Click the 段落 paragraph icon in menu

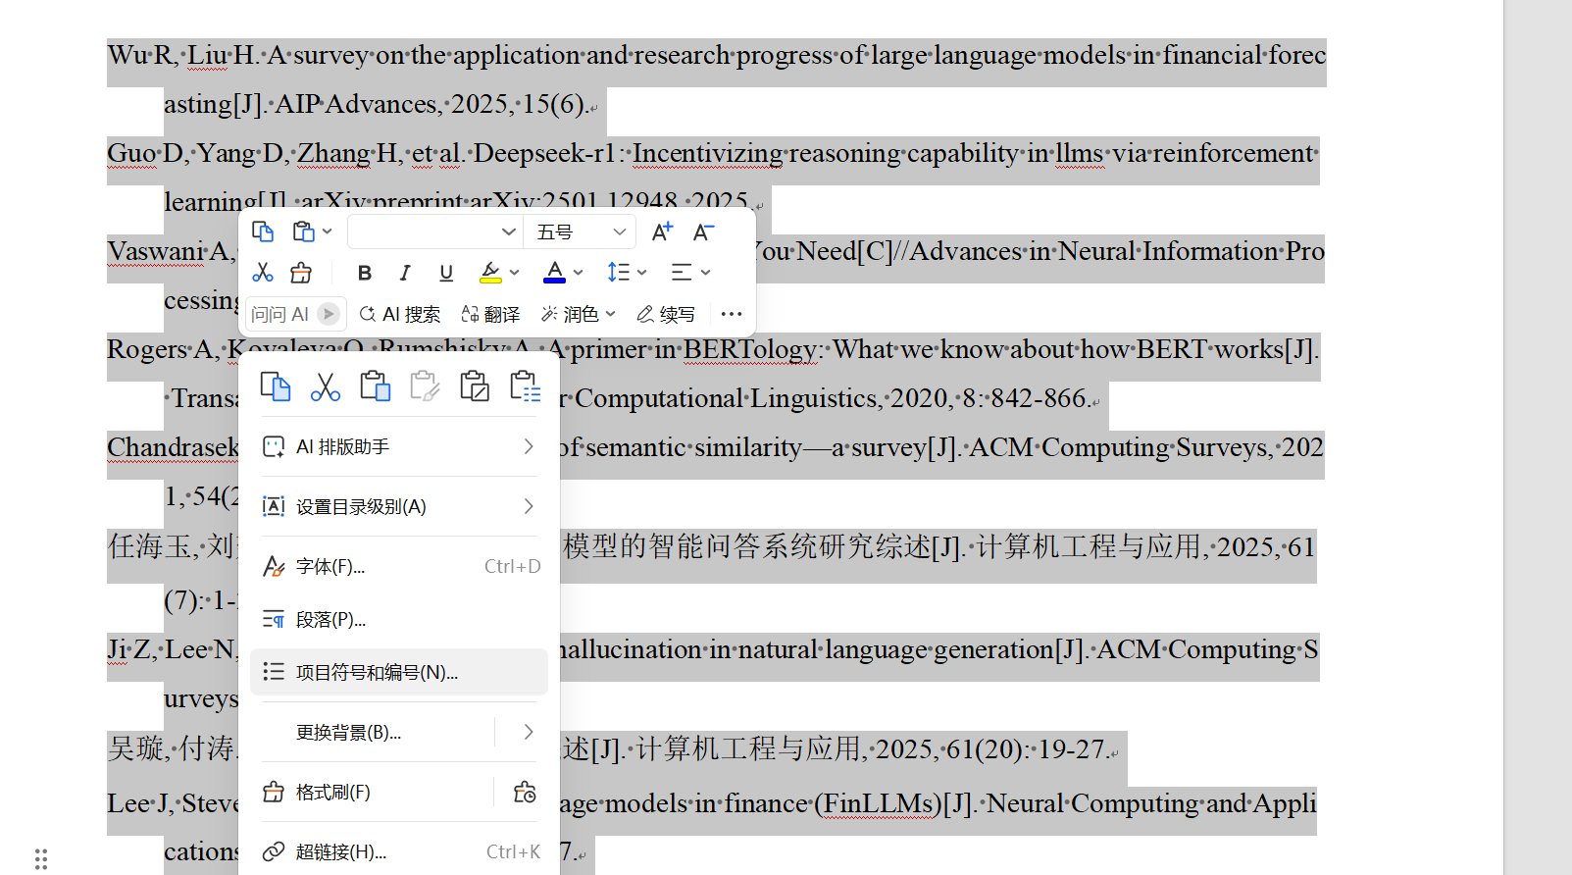[274, 619]
